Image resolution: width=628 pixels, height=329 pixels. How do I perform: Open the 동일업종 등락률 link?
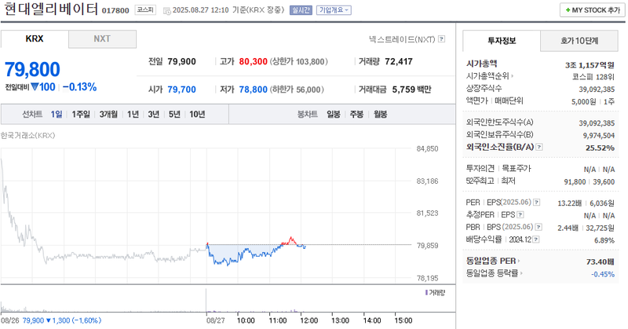495,273
